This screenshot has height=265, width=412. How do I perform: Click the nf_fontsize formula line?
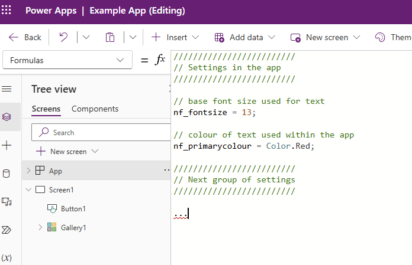tap(214, 113)
